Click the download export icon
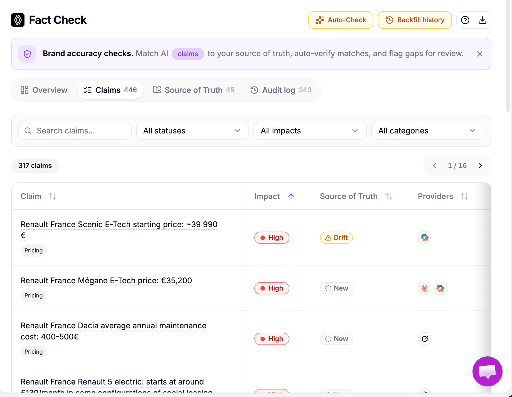The width and height of the screenshot is (512, 397). 483,20
